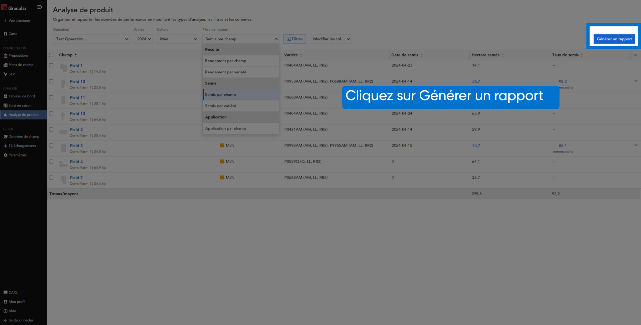Screen dimensions: 641x325
Task: Check the Field 13 row checkbox
Action: click(51, 113)
